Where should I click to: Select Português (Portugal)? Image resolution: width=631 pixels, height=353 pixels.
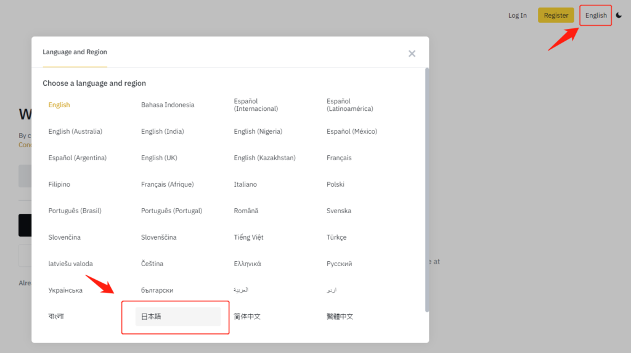click(171, 211)
